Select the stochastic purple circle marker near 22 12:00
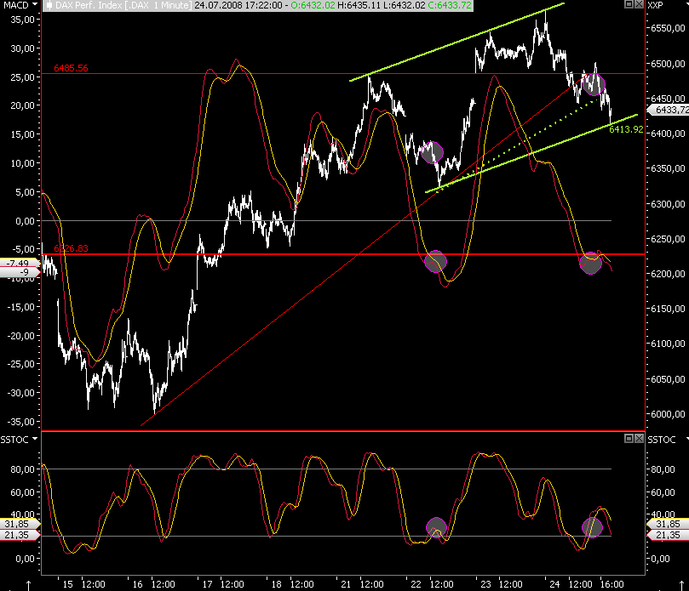689x591 pixels. pyautogui.click(x=436, y=527)
